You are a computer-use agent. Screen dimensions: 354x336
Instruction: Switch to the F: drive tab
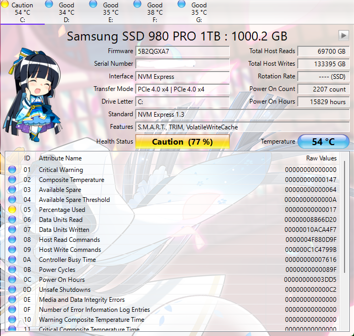point(155,12)
